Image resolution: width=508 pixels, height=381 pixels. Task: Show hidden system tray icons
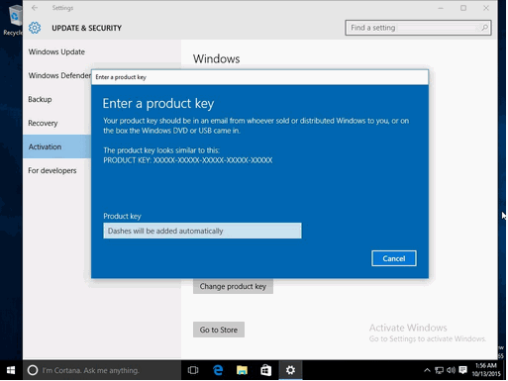pos(427,370)
